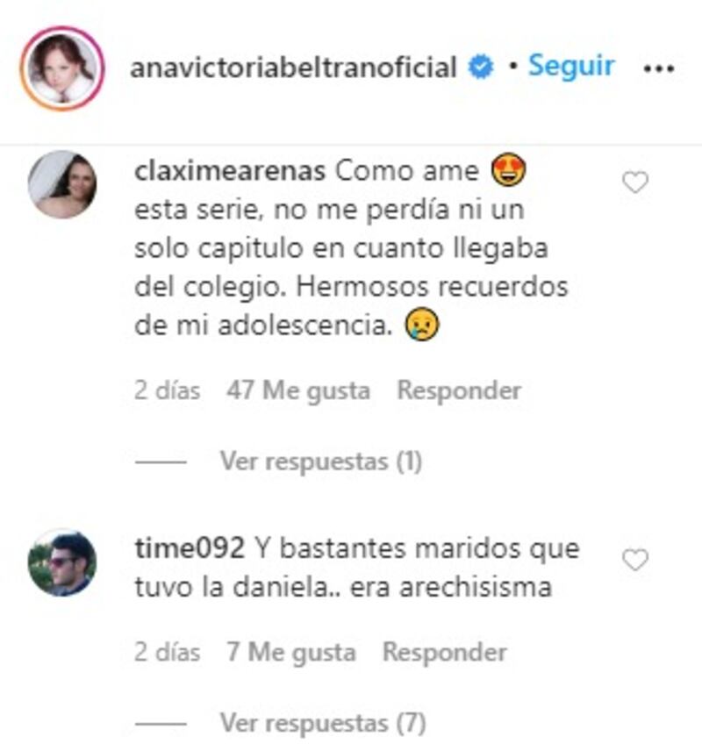The height and width of the screenshot is (751, 702).
Task: View the 7 Me gusta likes list
Action: point(291,653)
